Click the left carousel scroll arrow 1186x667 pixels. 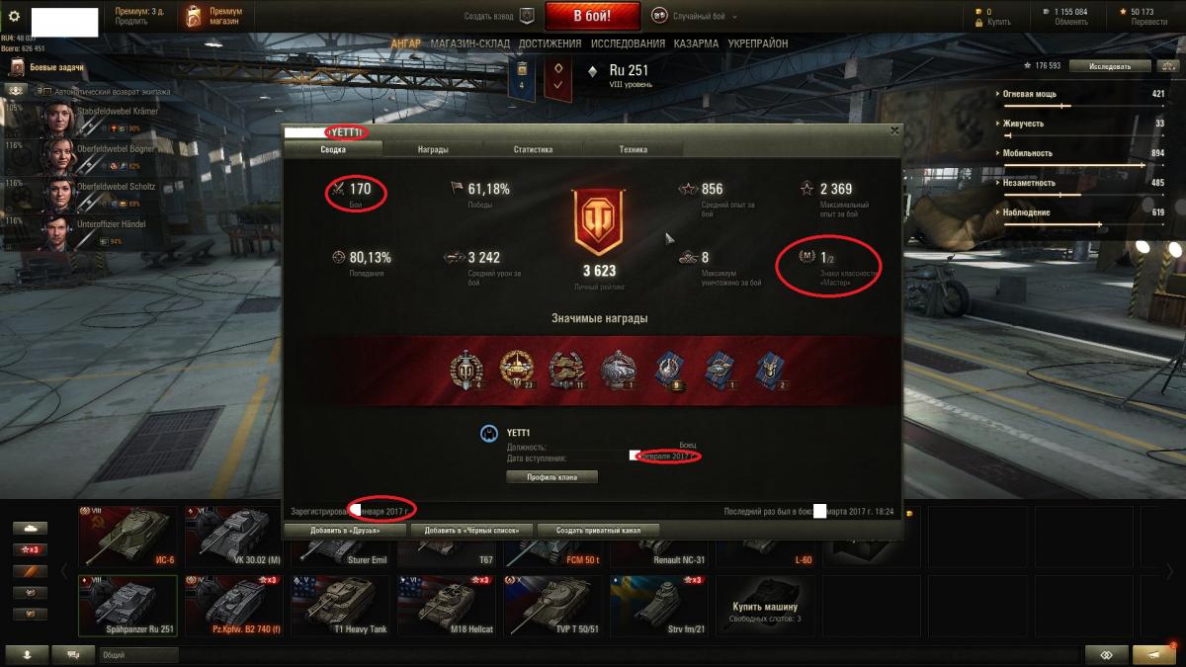click(x=65, y=570)
